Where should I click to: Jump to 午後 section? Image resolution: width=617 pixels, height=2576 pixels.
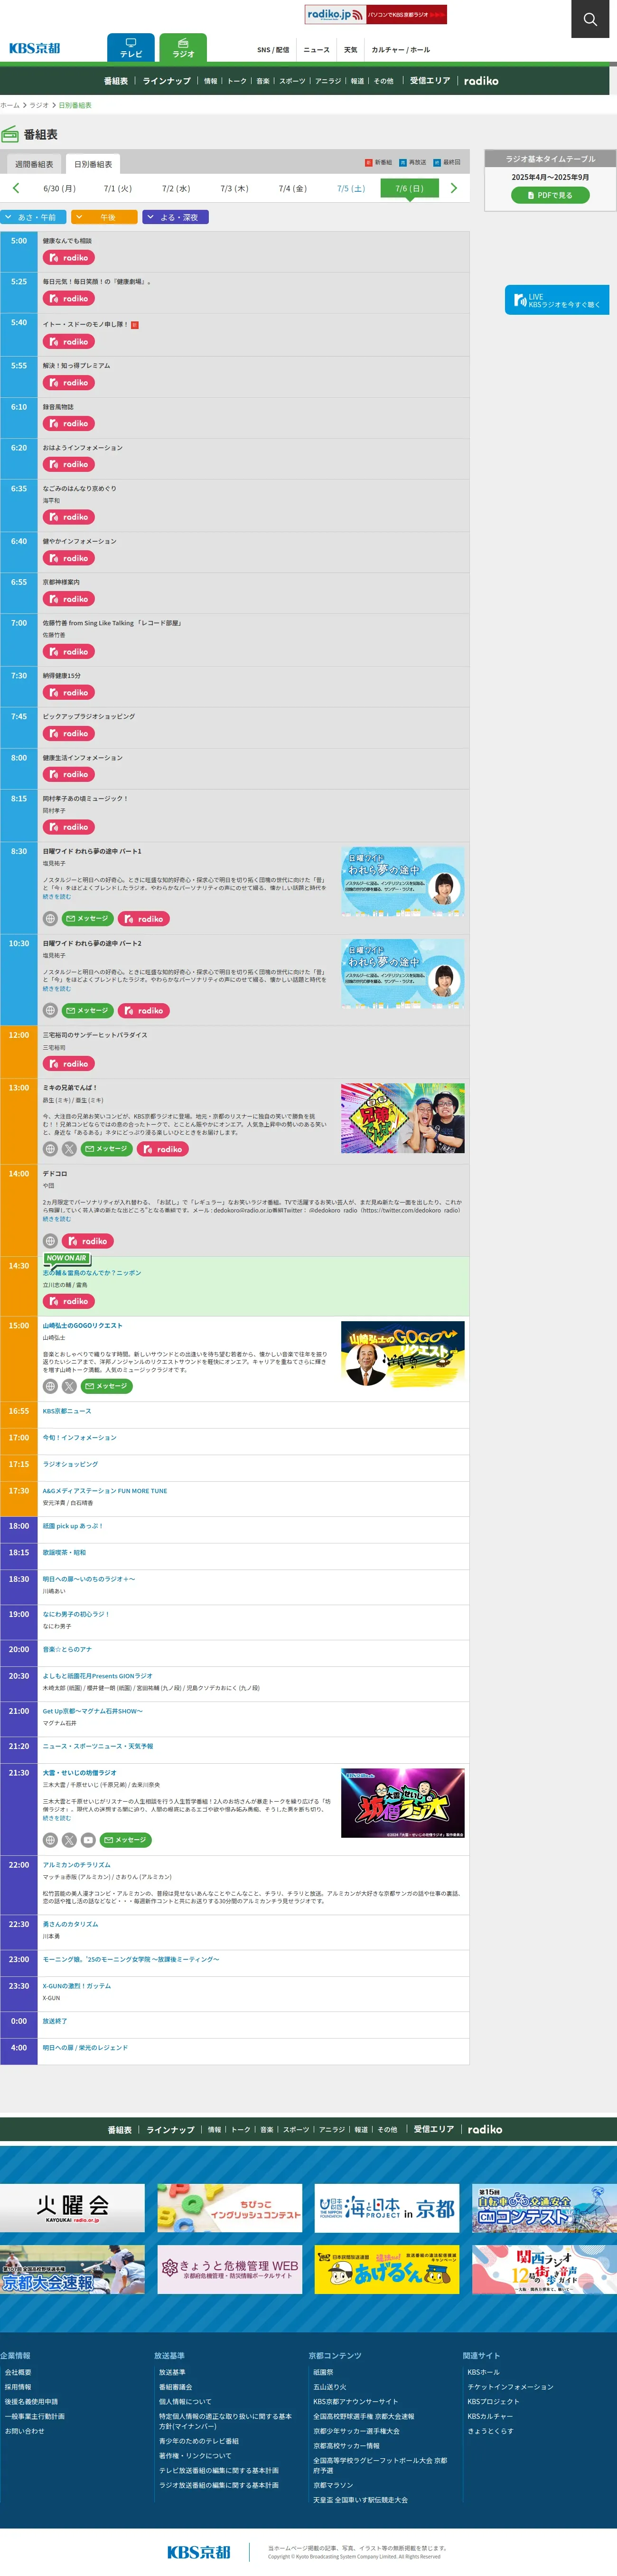pyautogui.click(x=104, y=217)
